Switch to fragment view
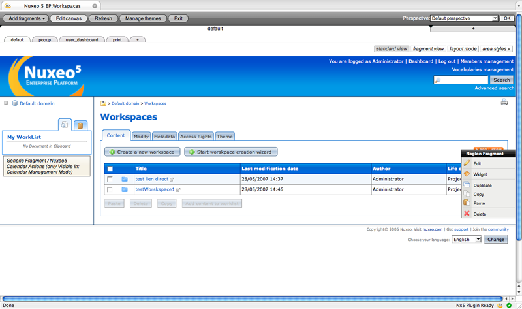 [428, 49]
